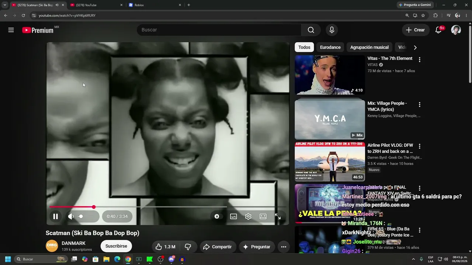Open options for Vitas - The 7th Element
Screen dimensions: 472x265
419,60
